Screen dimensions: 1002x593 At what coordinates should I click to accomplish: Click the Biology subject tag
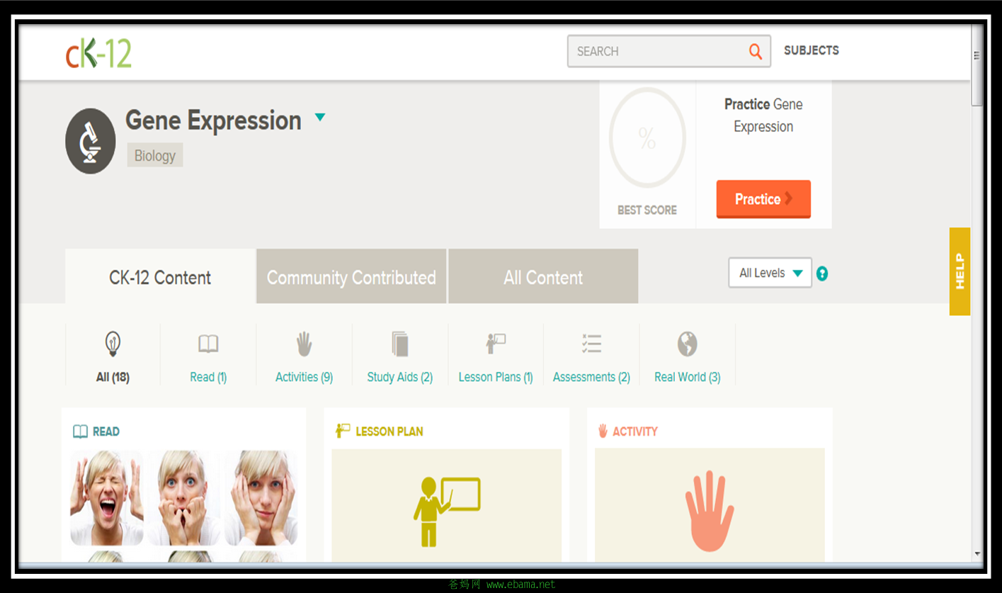pos(155,156)
